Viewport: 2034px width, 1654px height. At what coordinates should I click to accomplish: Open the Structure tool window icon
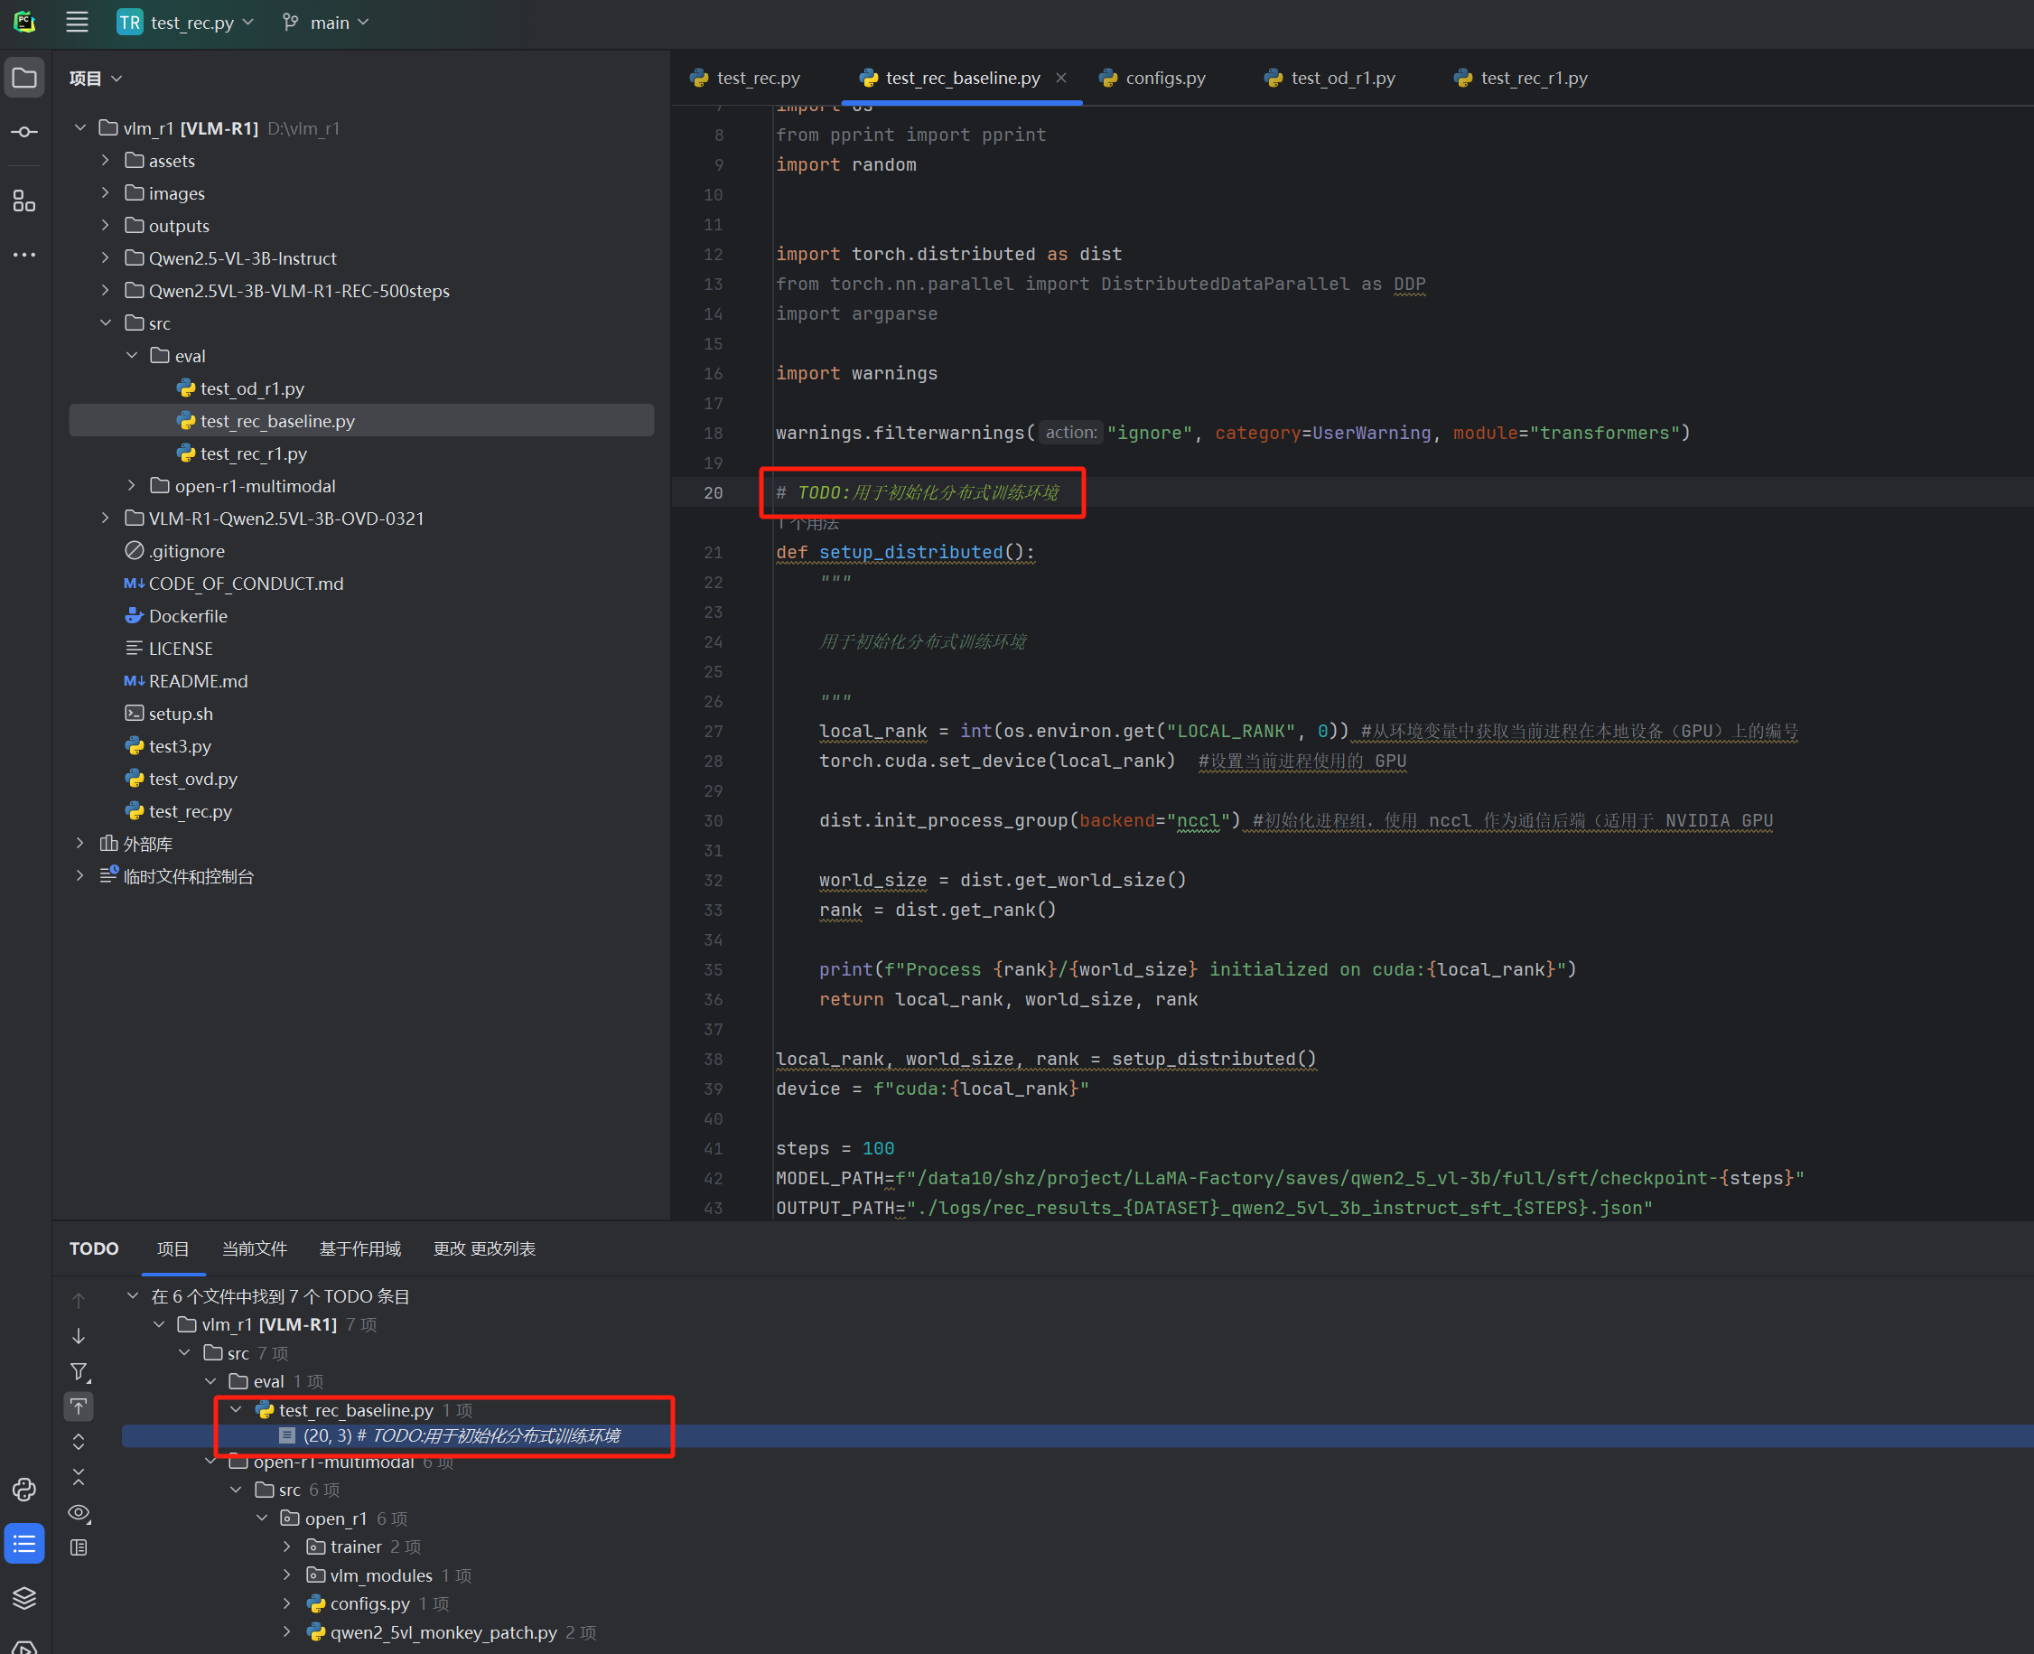pos(24,201)
